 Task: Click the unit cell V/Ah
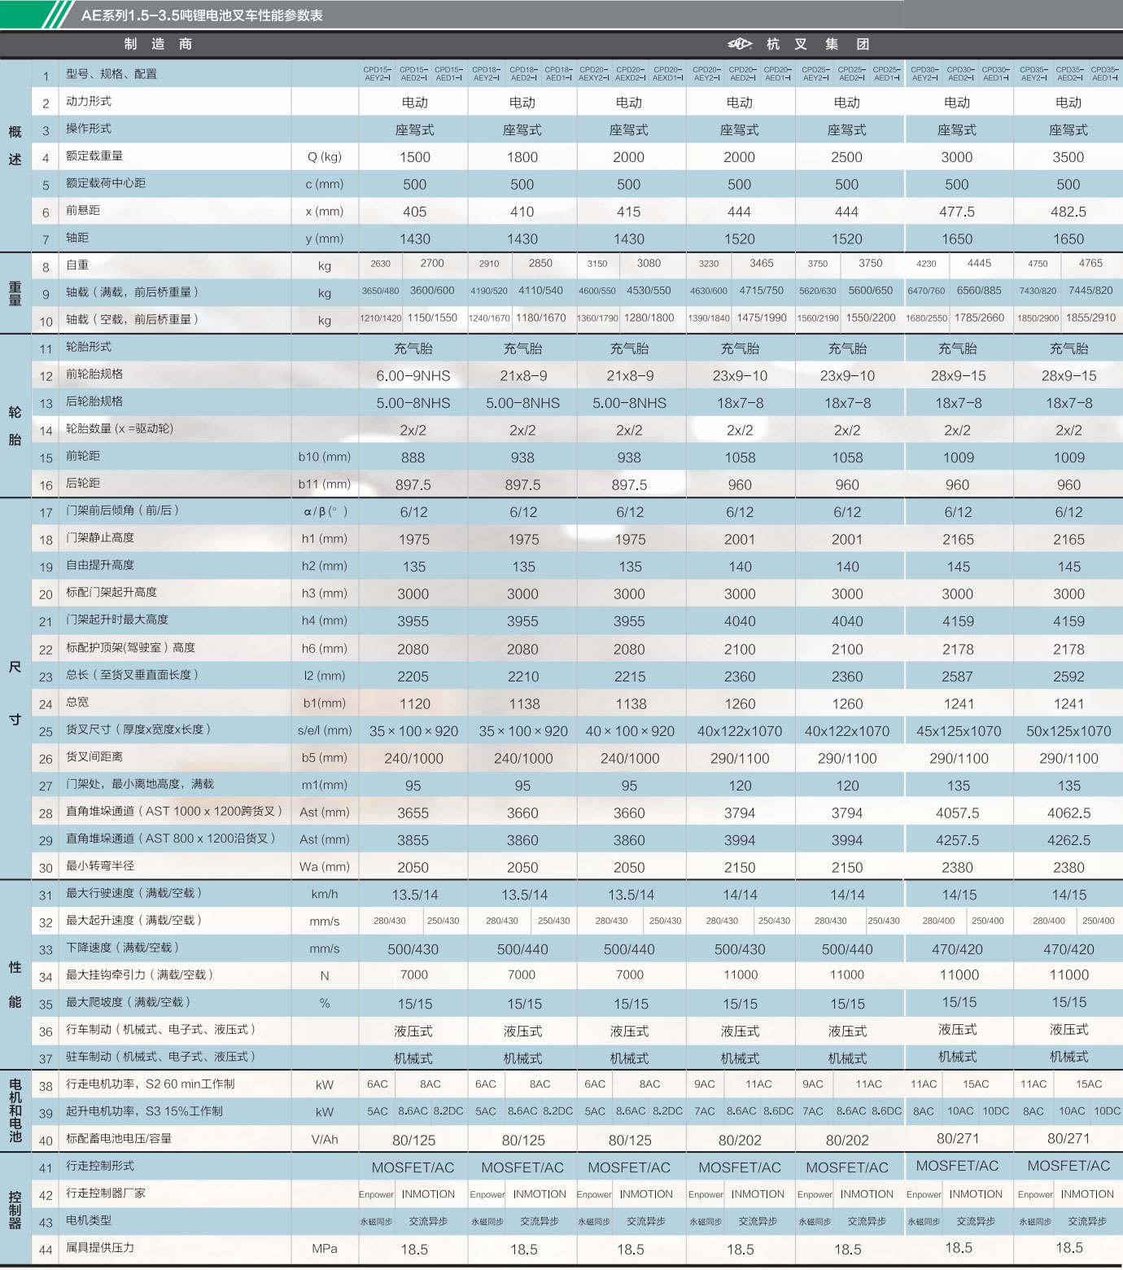325,1139
